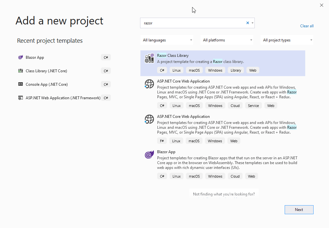Click the Cloud tag under Blazor App result
This screenshot has height=228, width=329.
pyautogui.click(x=235, y=176)
